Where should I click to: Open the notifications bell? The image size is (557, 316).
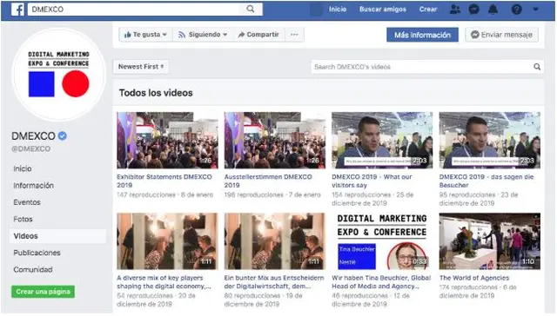493,10
